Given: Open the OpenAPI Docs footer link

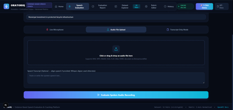Looking at the screenshot, I should click(x=223, y=107).
